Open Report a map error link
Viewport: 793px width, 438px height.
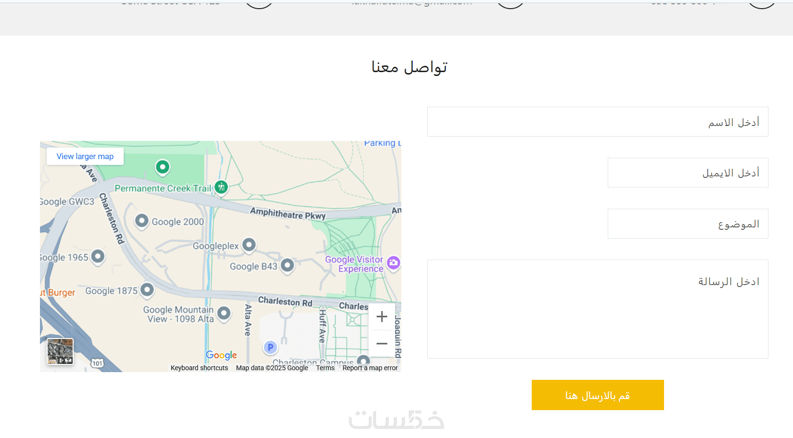(x=370, y=368)
